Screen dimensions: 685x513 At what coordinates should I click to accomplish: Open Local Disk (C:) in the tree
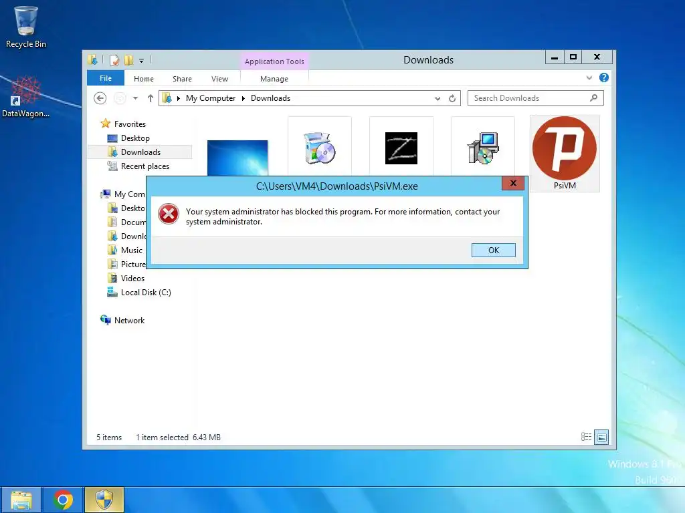146,293
